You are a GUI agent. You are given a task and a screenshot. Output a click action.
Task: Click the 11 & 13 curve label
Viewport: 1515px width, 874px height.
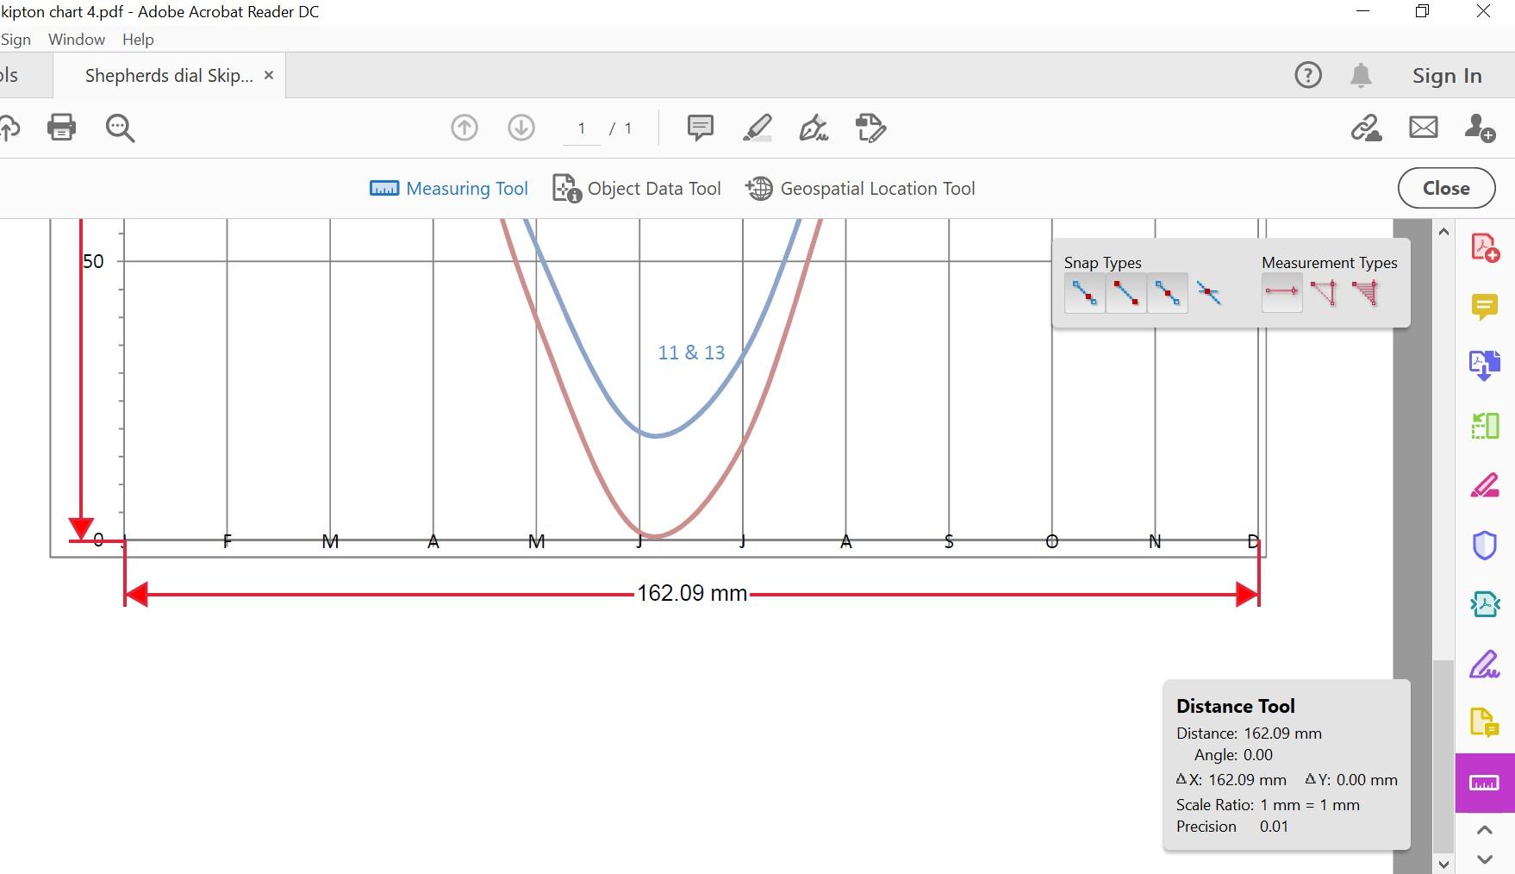tap(691, 353)
